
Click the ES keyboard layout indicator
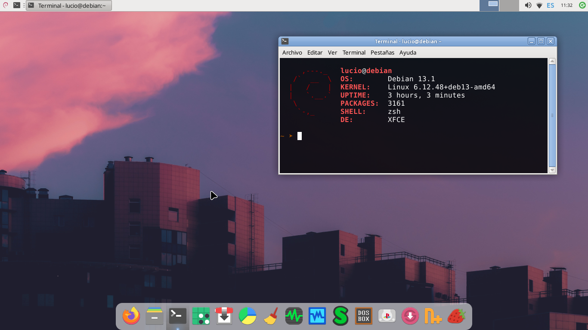coord(551,5)
